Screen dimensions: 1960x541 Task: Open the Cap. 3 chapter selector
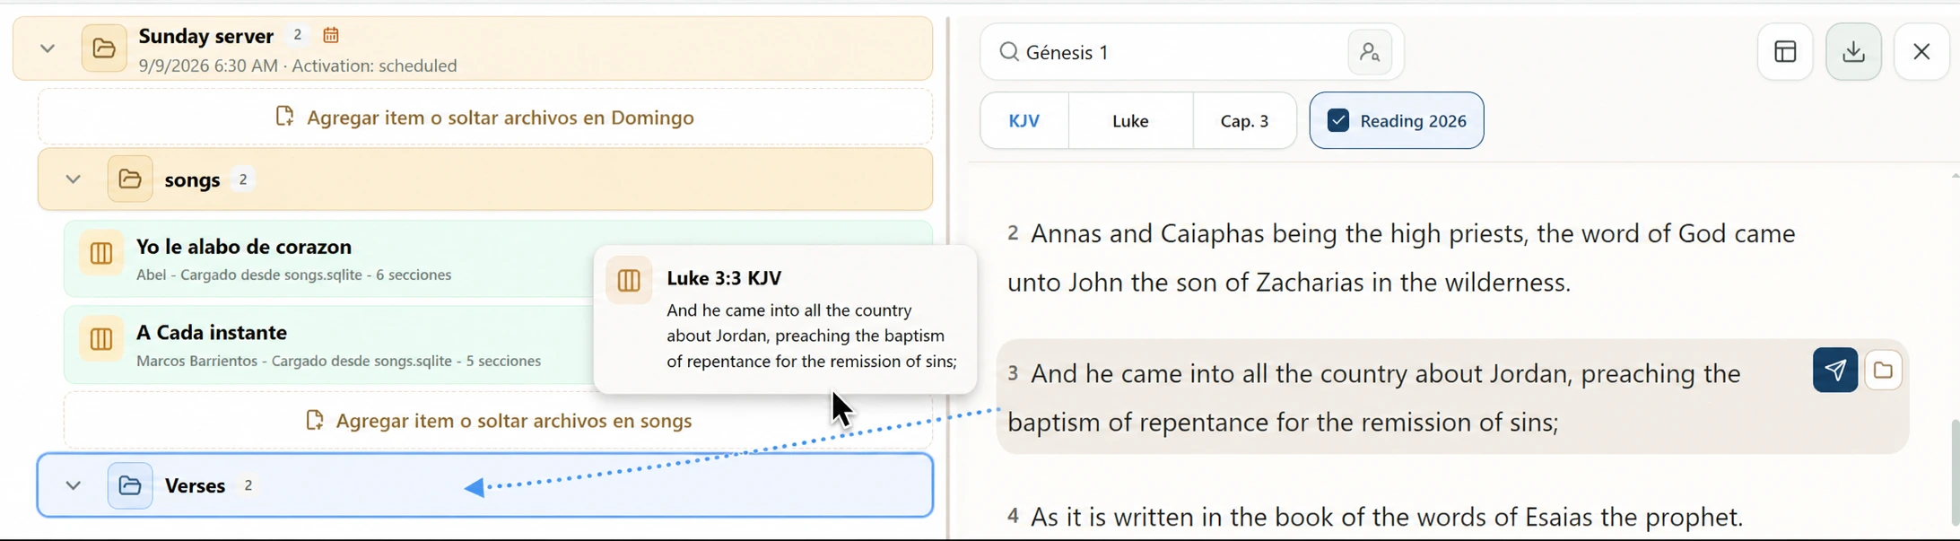[x=1245, y=120]
